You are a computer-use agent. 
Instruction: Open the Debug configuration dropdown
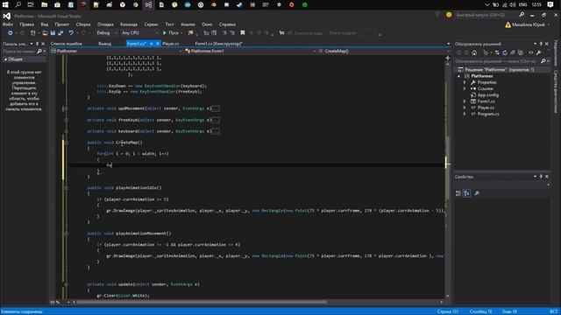click(107, 33)
